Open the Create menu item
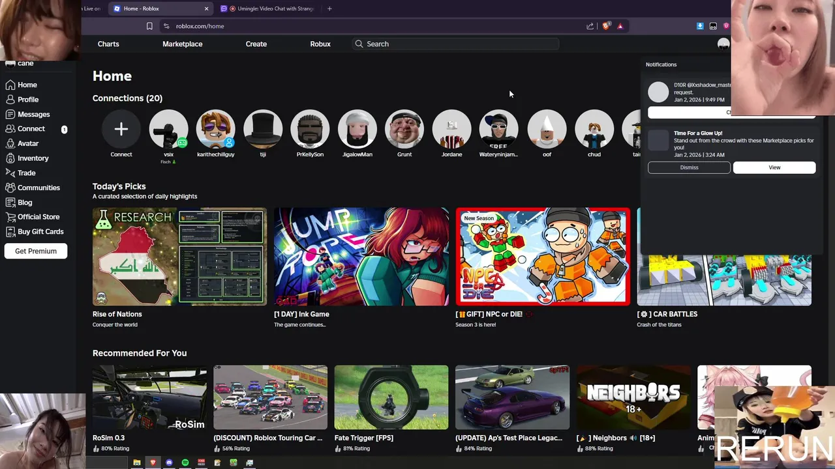Screen dimensions: 835x469 pyautogui.click(x=256, y=44)
